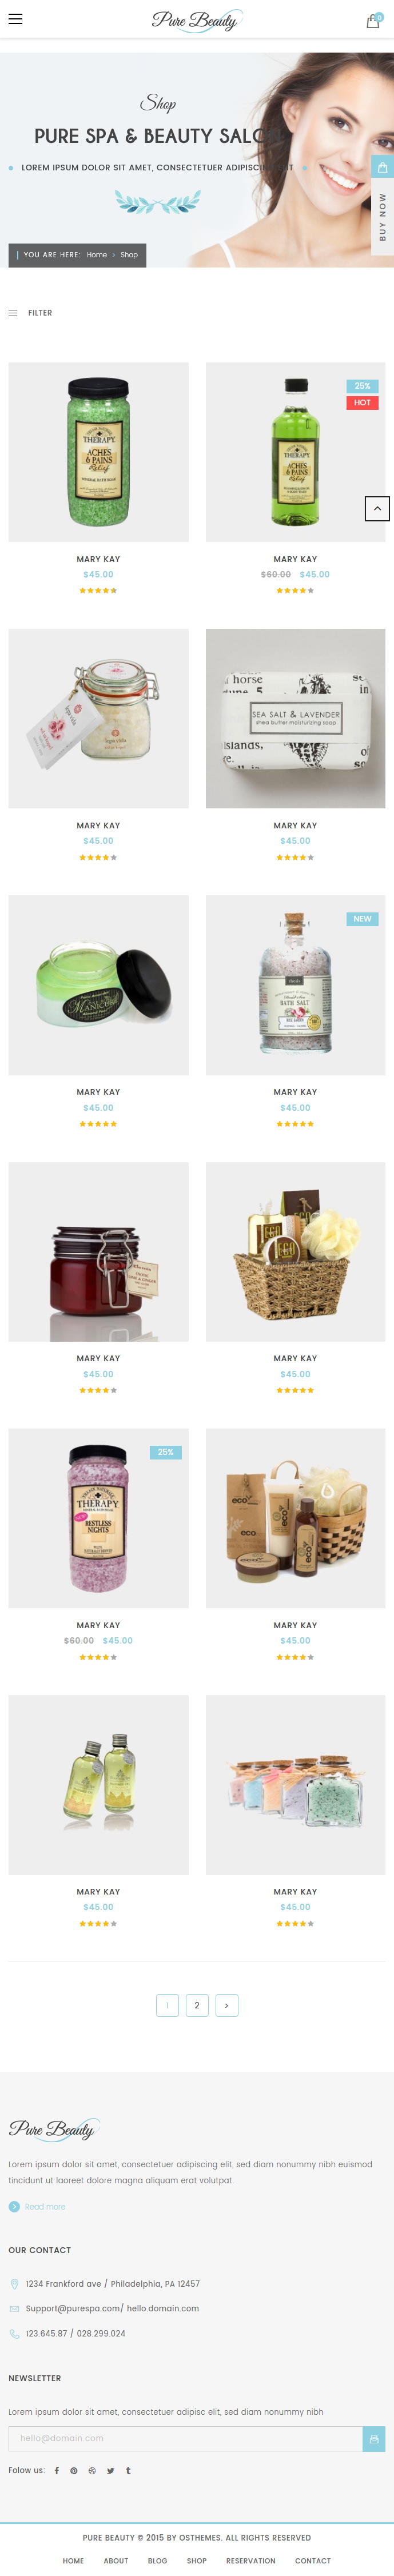This screenshot has width=394, height=2576.
Task: Click the vertical Buy Now tab
Action: pyautogui.click(x=382, y=217)
